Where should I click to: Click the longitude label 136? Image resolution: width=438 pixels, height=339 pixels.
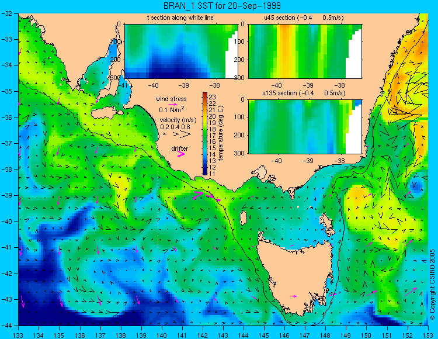coord(80,335)
